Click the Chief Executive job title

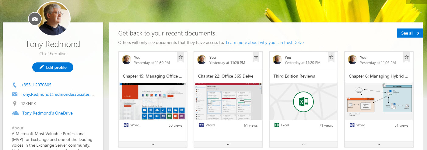coord(53,54)
